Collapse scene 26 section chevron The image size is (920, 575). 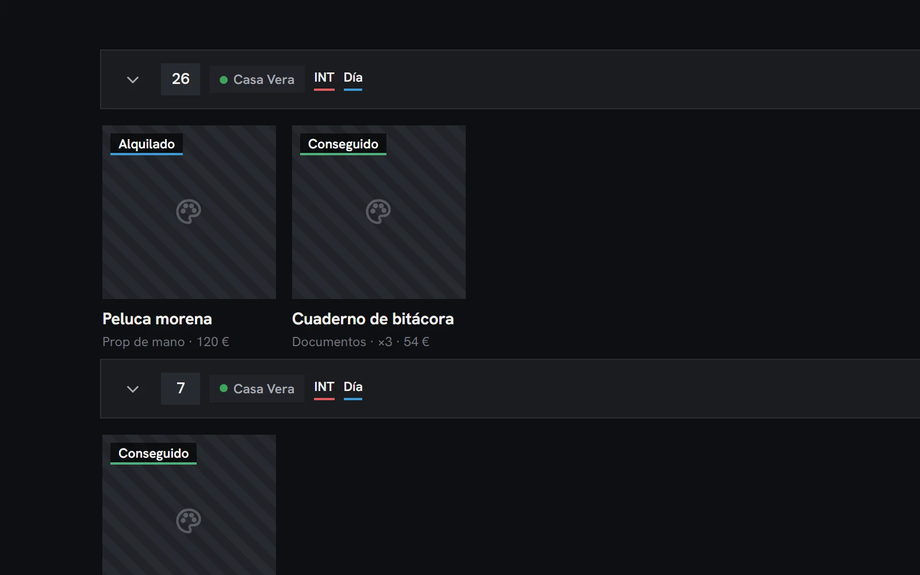[133, 79]
